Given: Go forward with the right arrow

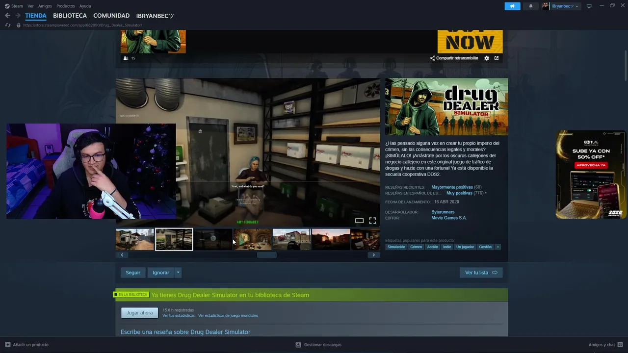Looking at the screenshot, I should [18, 16].
